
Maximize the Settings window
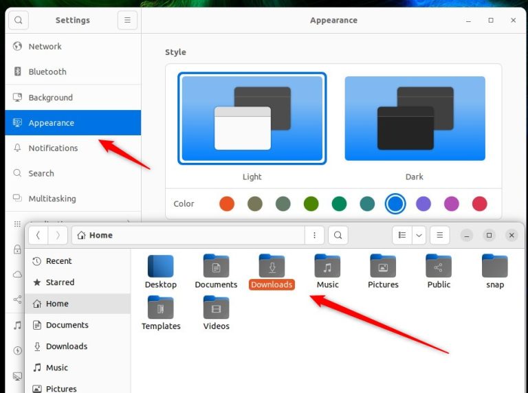click(x=491, y=21)
